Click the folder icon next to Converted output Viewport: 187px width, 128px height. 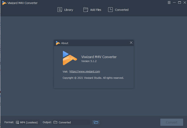pyautogui.click(x=55, y=122)
